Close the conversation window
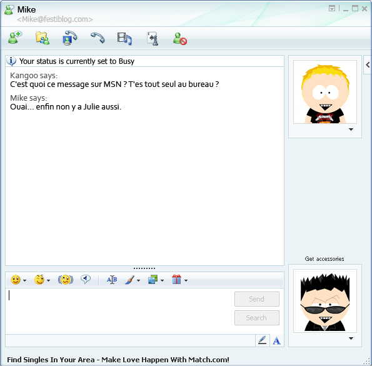Viewport: 372px width, 366px height. pos(364,9)
